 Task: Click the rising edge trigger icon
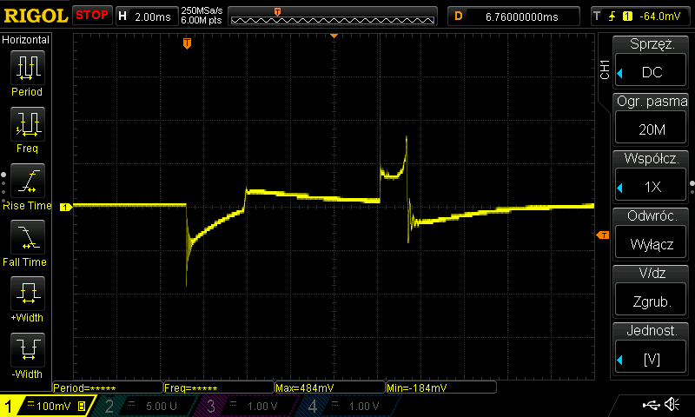(612, 17)
